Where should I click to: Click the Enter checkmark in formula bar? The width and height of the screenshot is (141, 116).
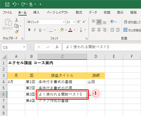click(48, 47)
